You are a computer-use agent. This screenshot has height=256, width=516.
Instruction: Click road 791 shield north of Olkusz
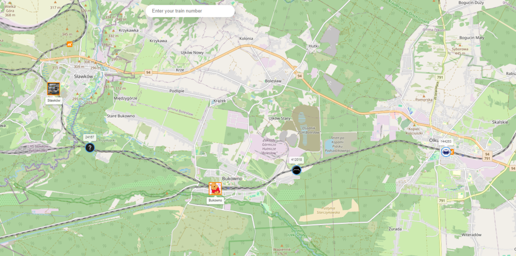[440, 77]
